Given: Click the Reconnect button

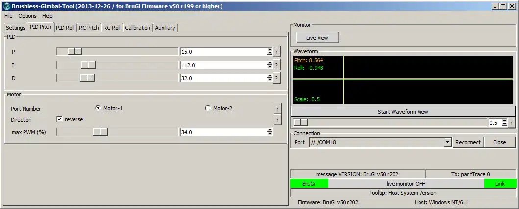Looking at the screenshot, I should [468, 142].
